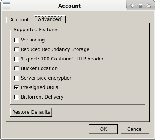155x140 pixels.
Task: Select the Advanced tab
Action: click(x=50, y=19)
